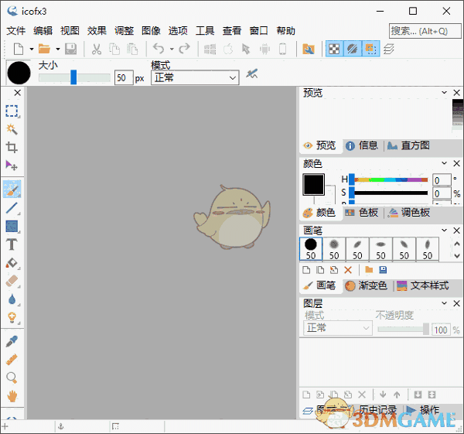This screenshot has width=464, height=434.
Task: Select the brush tool in toolbox
Action: pyautogui.click(x=12, y=189)
